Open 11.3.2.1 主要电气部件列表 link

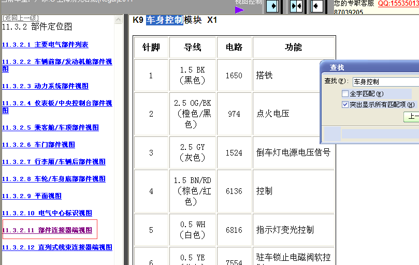[45, 45]
